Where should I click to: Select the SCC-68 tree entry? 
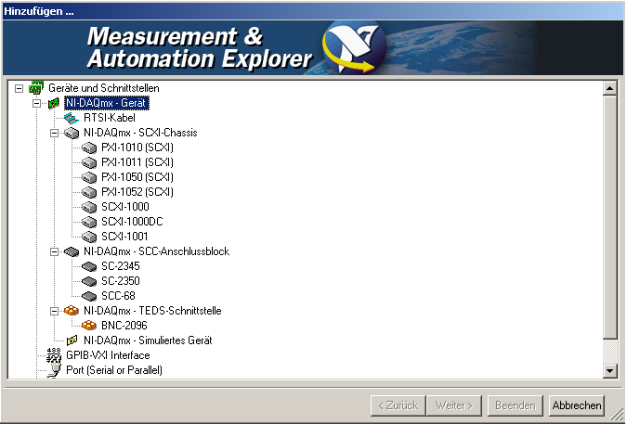pos(117,296)
